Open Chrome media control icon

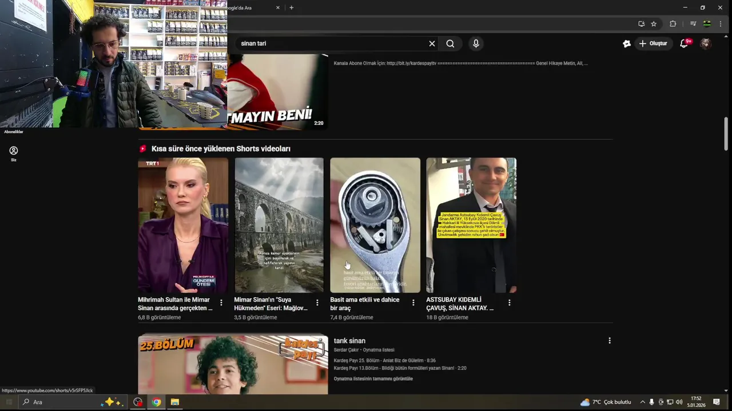693,24
